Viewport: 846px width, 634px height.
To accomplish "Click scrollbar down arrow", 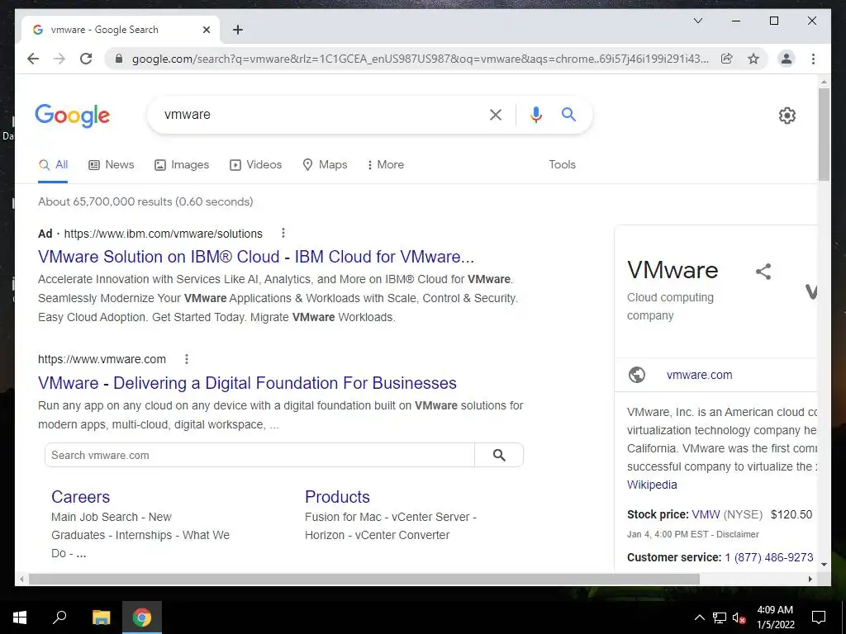I will 824,565.
